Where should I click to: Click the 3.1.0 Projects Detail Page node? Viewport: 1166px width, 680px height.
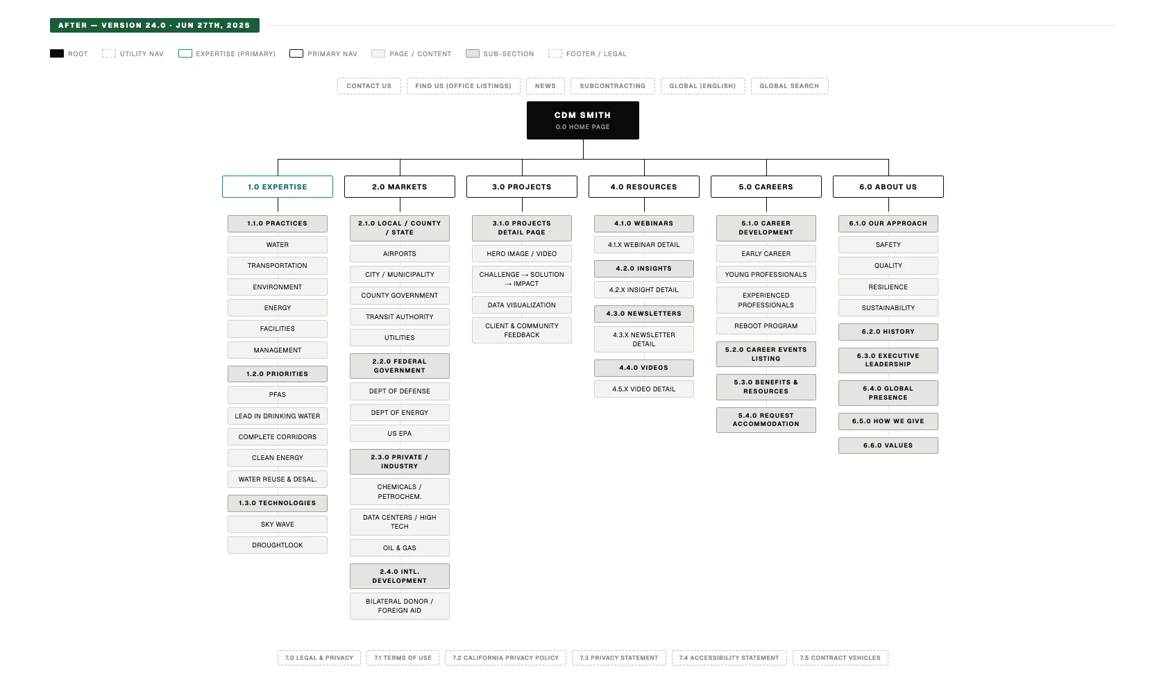point(522,228)
